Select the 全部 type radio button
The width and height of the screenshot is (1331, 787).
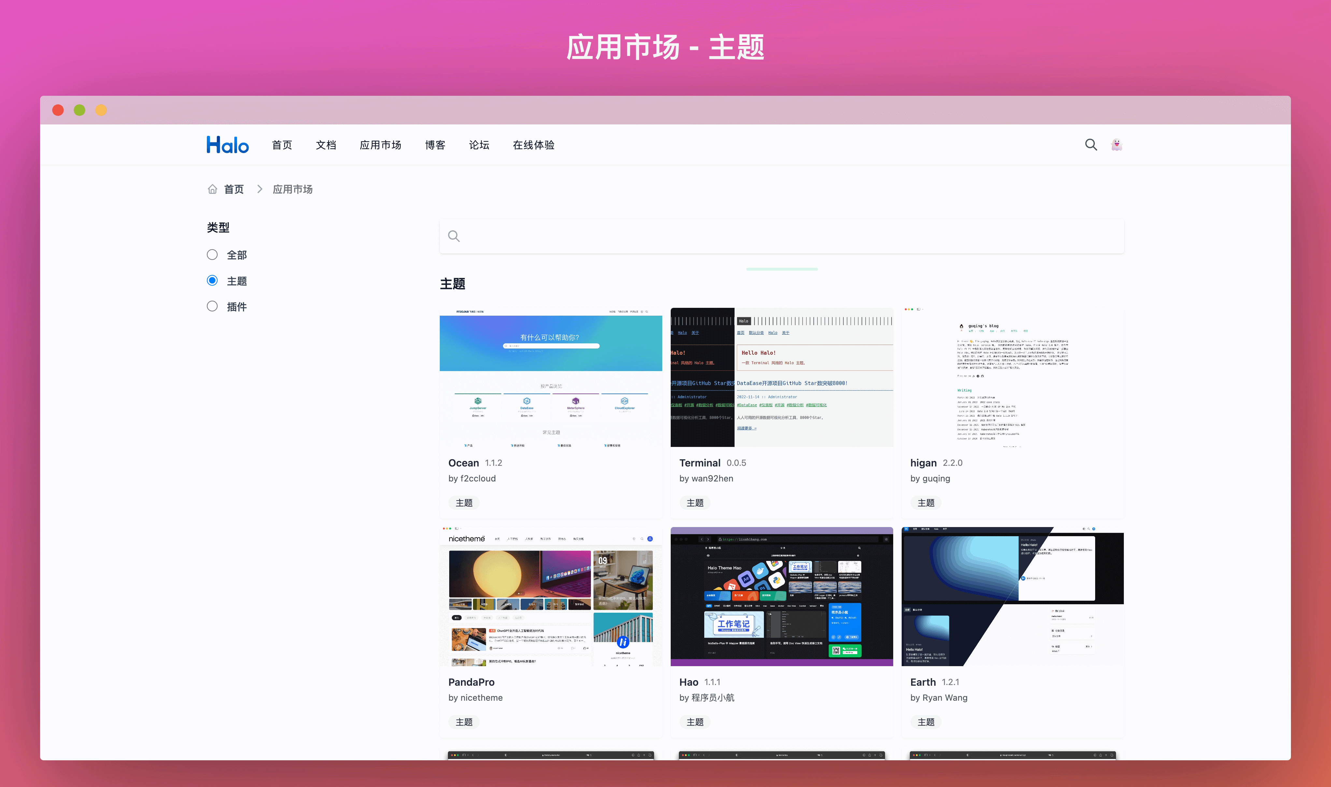point(212,255)
